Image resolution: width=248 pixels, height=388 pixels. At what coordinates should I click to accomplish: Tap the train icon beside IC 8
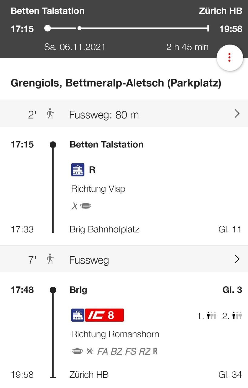coord(78,315)
